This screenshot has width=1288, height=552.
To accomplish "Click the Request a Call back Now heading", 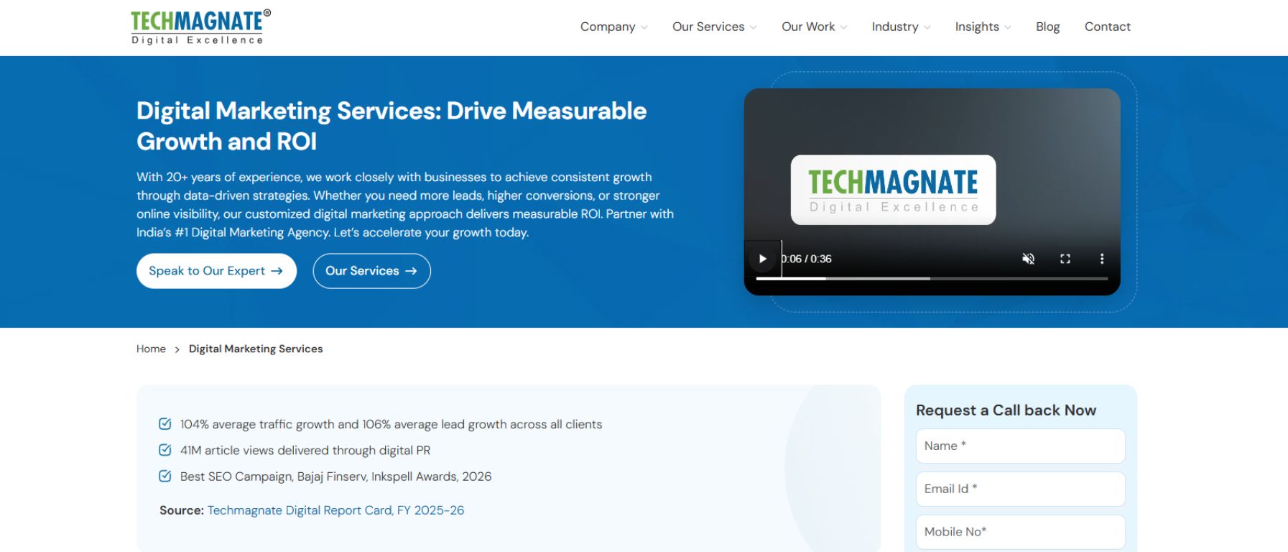I will (1006, 410).
